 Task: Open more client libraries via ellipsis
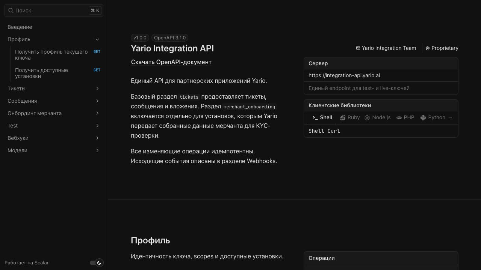click(450, 118)
